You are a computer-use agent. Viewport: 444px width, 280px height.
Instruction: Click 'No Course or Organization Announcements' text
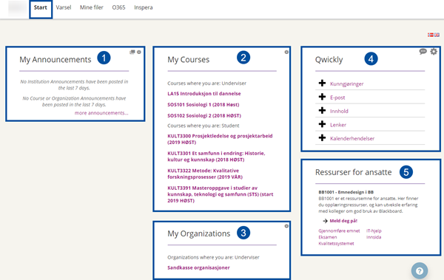tap(74, 101)
